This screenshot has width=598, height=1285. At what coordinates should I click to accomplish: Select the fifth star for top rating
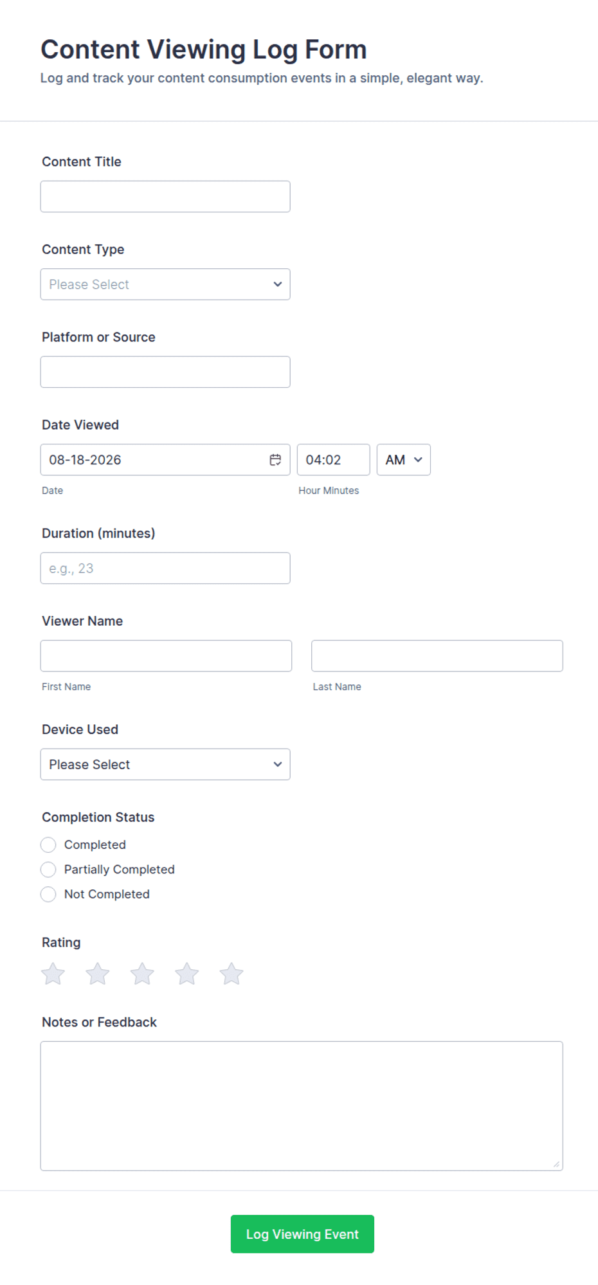231,974
